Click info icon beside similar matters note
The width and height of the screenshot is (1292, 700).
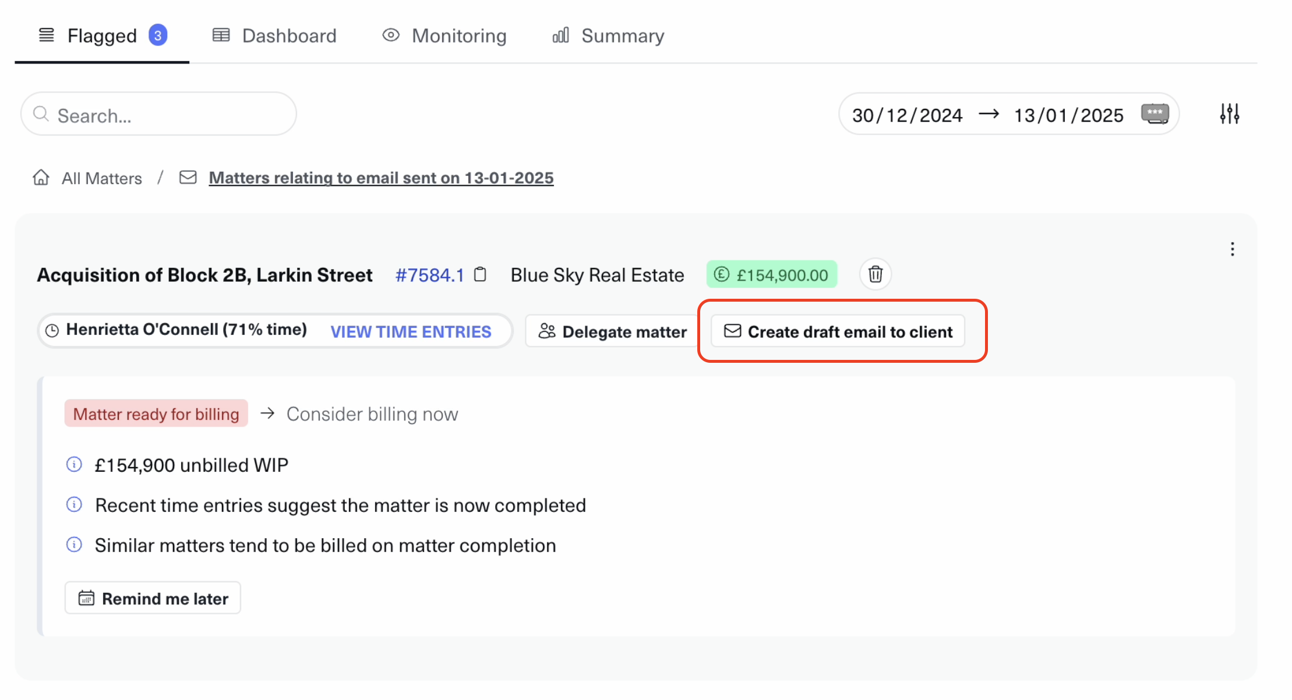pos(74,545)
